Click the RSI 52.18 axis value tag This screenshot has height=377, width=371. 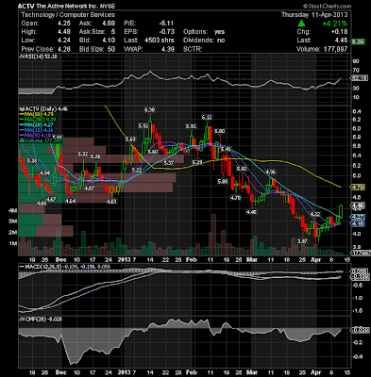pyautogui.click(x=360, y=78)
